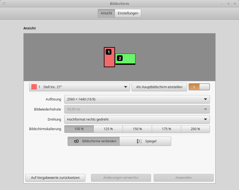Click the red color swatch for monitor 1

(x=34, y=87)
